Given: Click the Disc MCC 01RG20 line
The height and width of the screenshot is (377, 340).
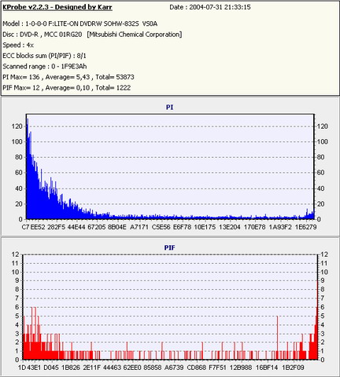Looking at the screenshot, I should click(92, 35).
